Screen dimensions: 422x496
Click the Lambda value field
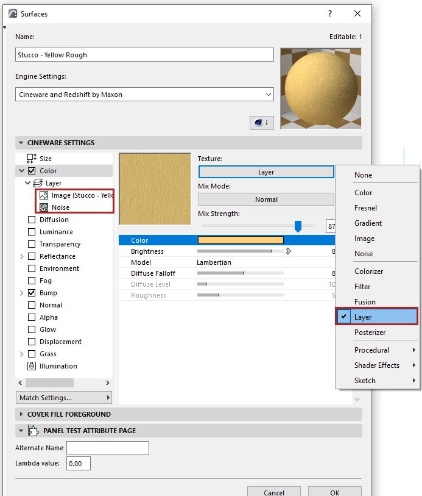tap(79, 464)
